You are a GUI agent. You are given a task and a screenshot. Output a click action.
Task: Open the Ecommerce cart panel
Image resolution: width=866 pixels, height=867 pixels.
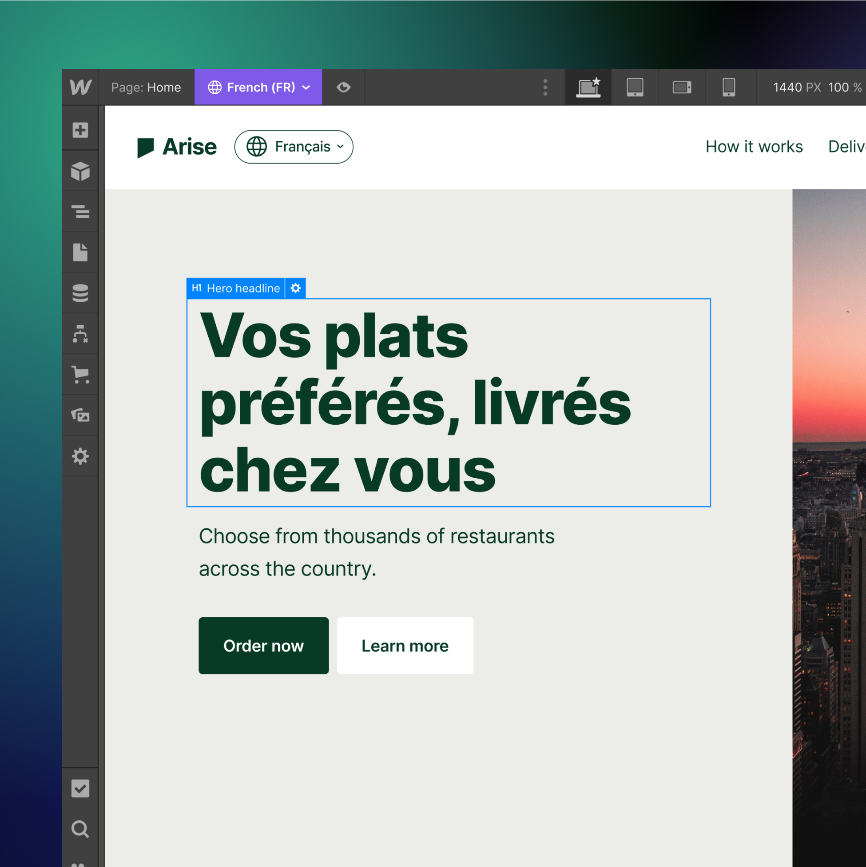pos(80,374)
